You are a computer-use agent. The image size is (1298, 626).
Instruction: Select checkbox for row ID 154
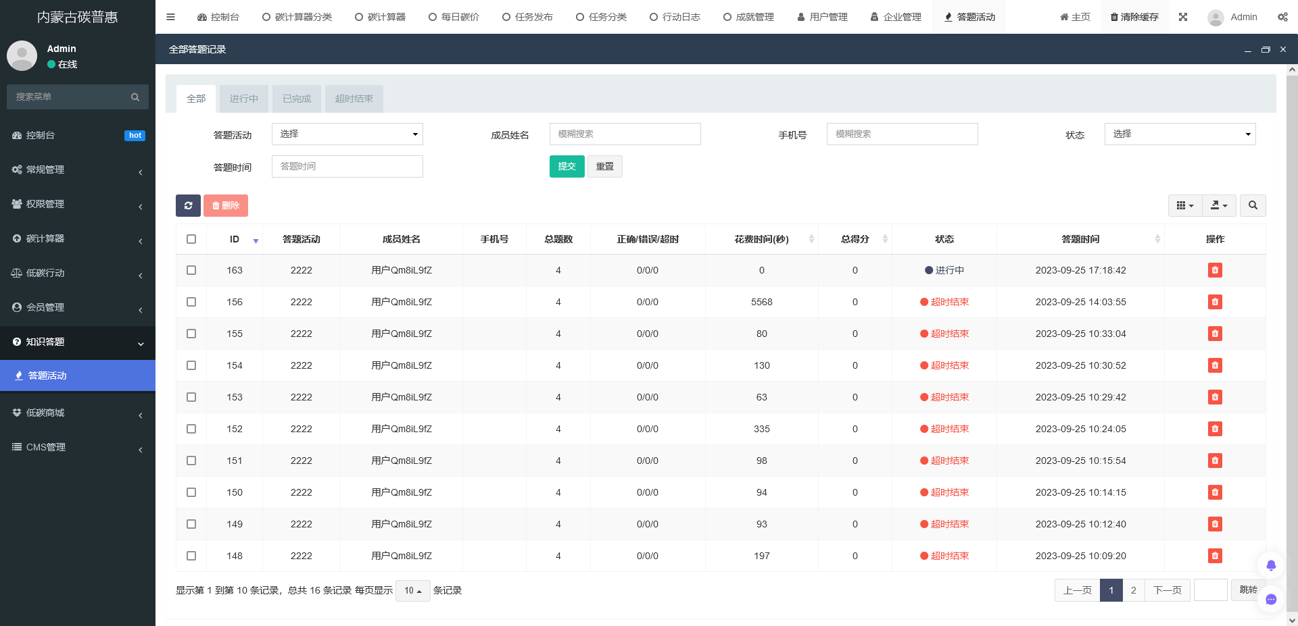click(x=191, y=365)
